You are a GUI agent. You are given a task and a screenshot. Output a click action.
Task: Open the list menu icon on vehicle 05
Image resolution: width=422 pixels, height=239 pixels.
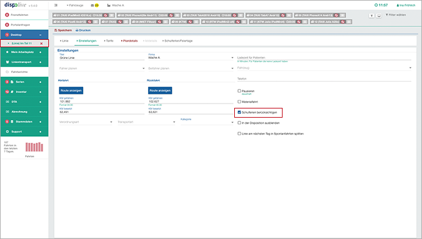click(342, 15)
